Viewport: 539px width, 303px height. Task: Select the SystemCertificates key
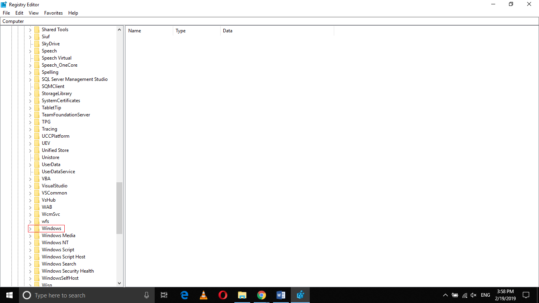[x=61, y=101]
